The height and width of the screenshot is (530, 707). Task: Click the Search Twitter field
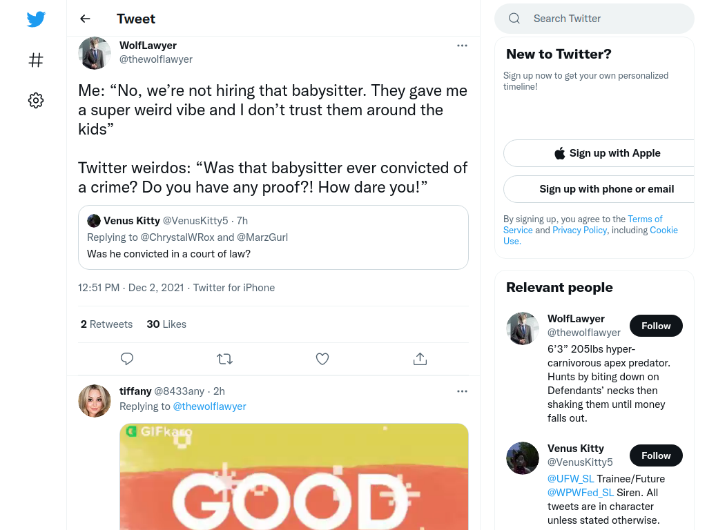click(x=594, y=19)
